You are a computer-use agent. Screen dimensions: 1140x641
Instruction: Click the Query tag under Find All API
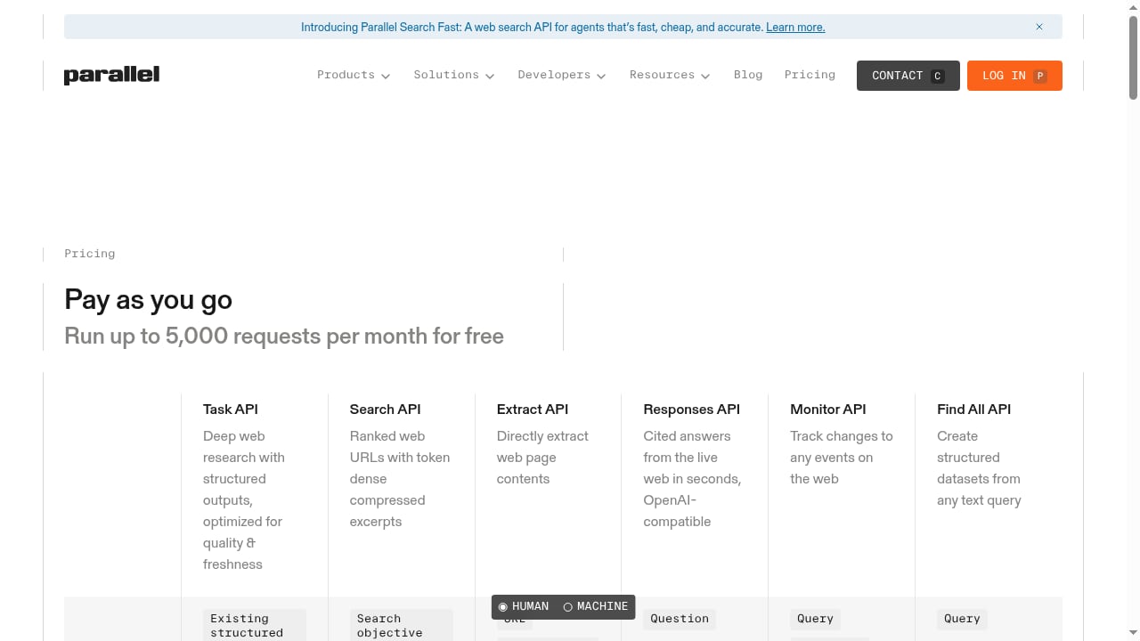(962, 619)
